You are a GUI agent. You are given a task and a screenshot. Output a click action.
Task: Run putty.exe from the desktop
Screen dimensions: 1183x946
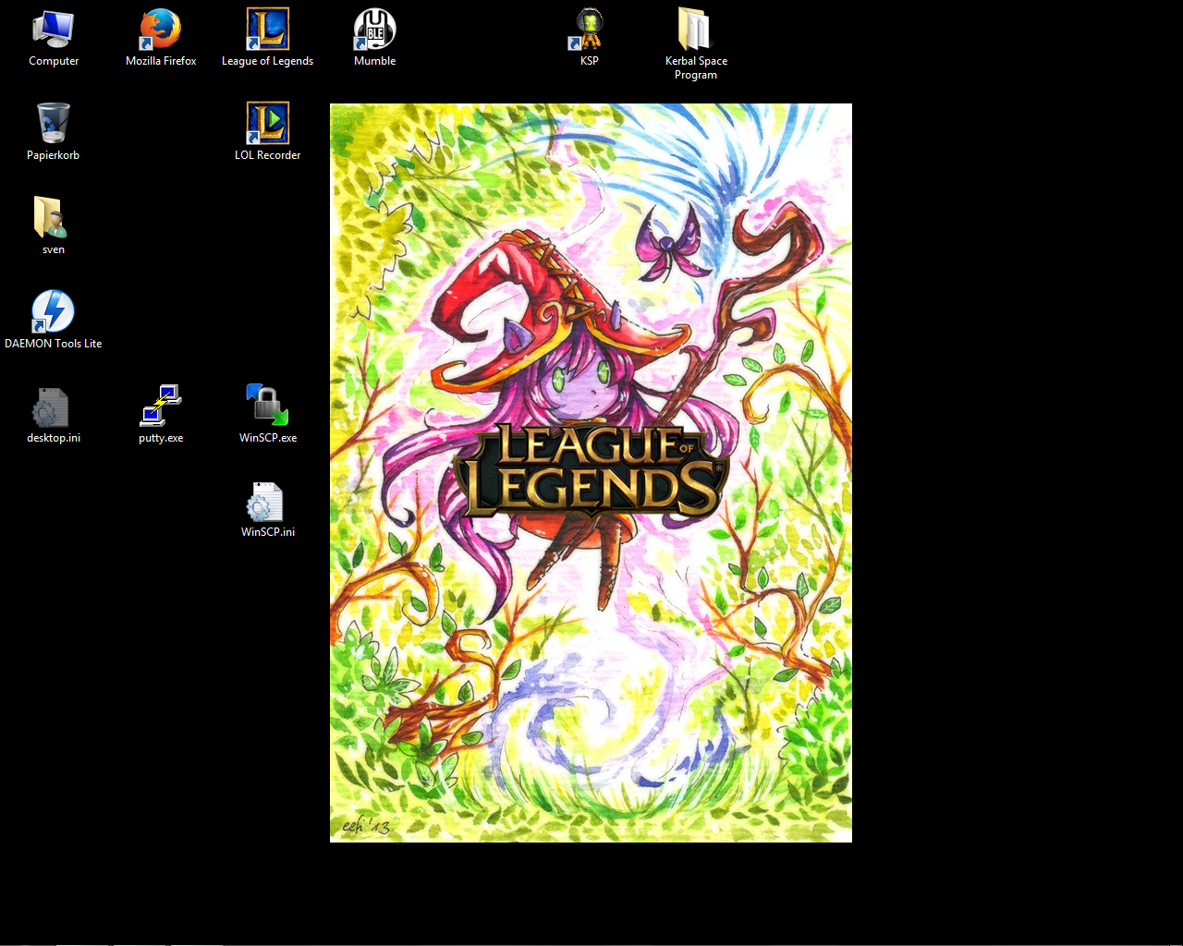pos(161,407)
